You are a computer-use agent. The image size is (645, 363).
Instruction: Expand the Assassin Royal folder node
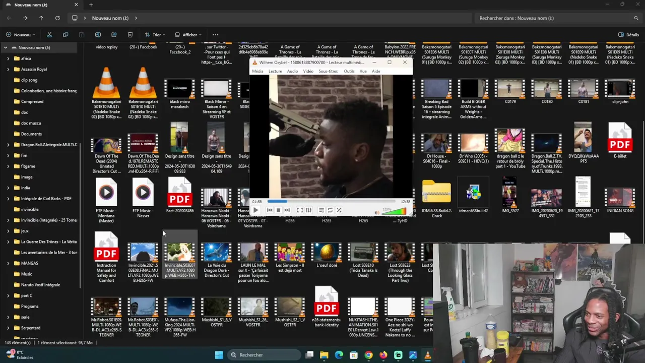coord(8,69)
